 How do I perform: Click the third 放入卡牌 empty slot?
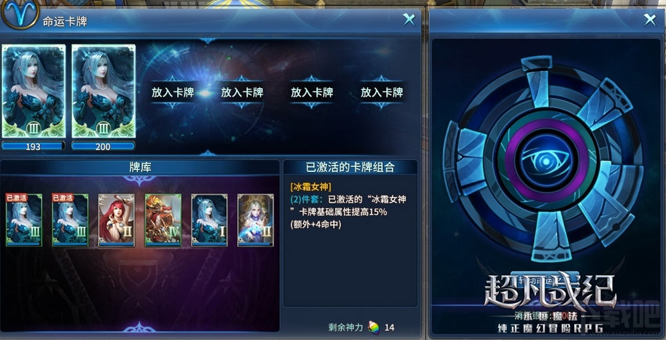click(312, 92)
